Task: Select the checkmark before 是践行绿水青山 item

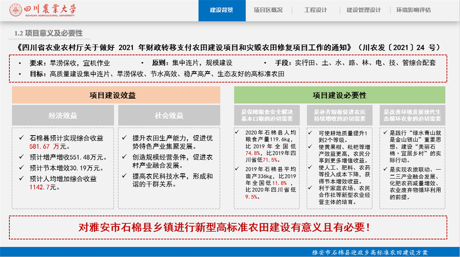Action: (384, 132)
